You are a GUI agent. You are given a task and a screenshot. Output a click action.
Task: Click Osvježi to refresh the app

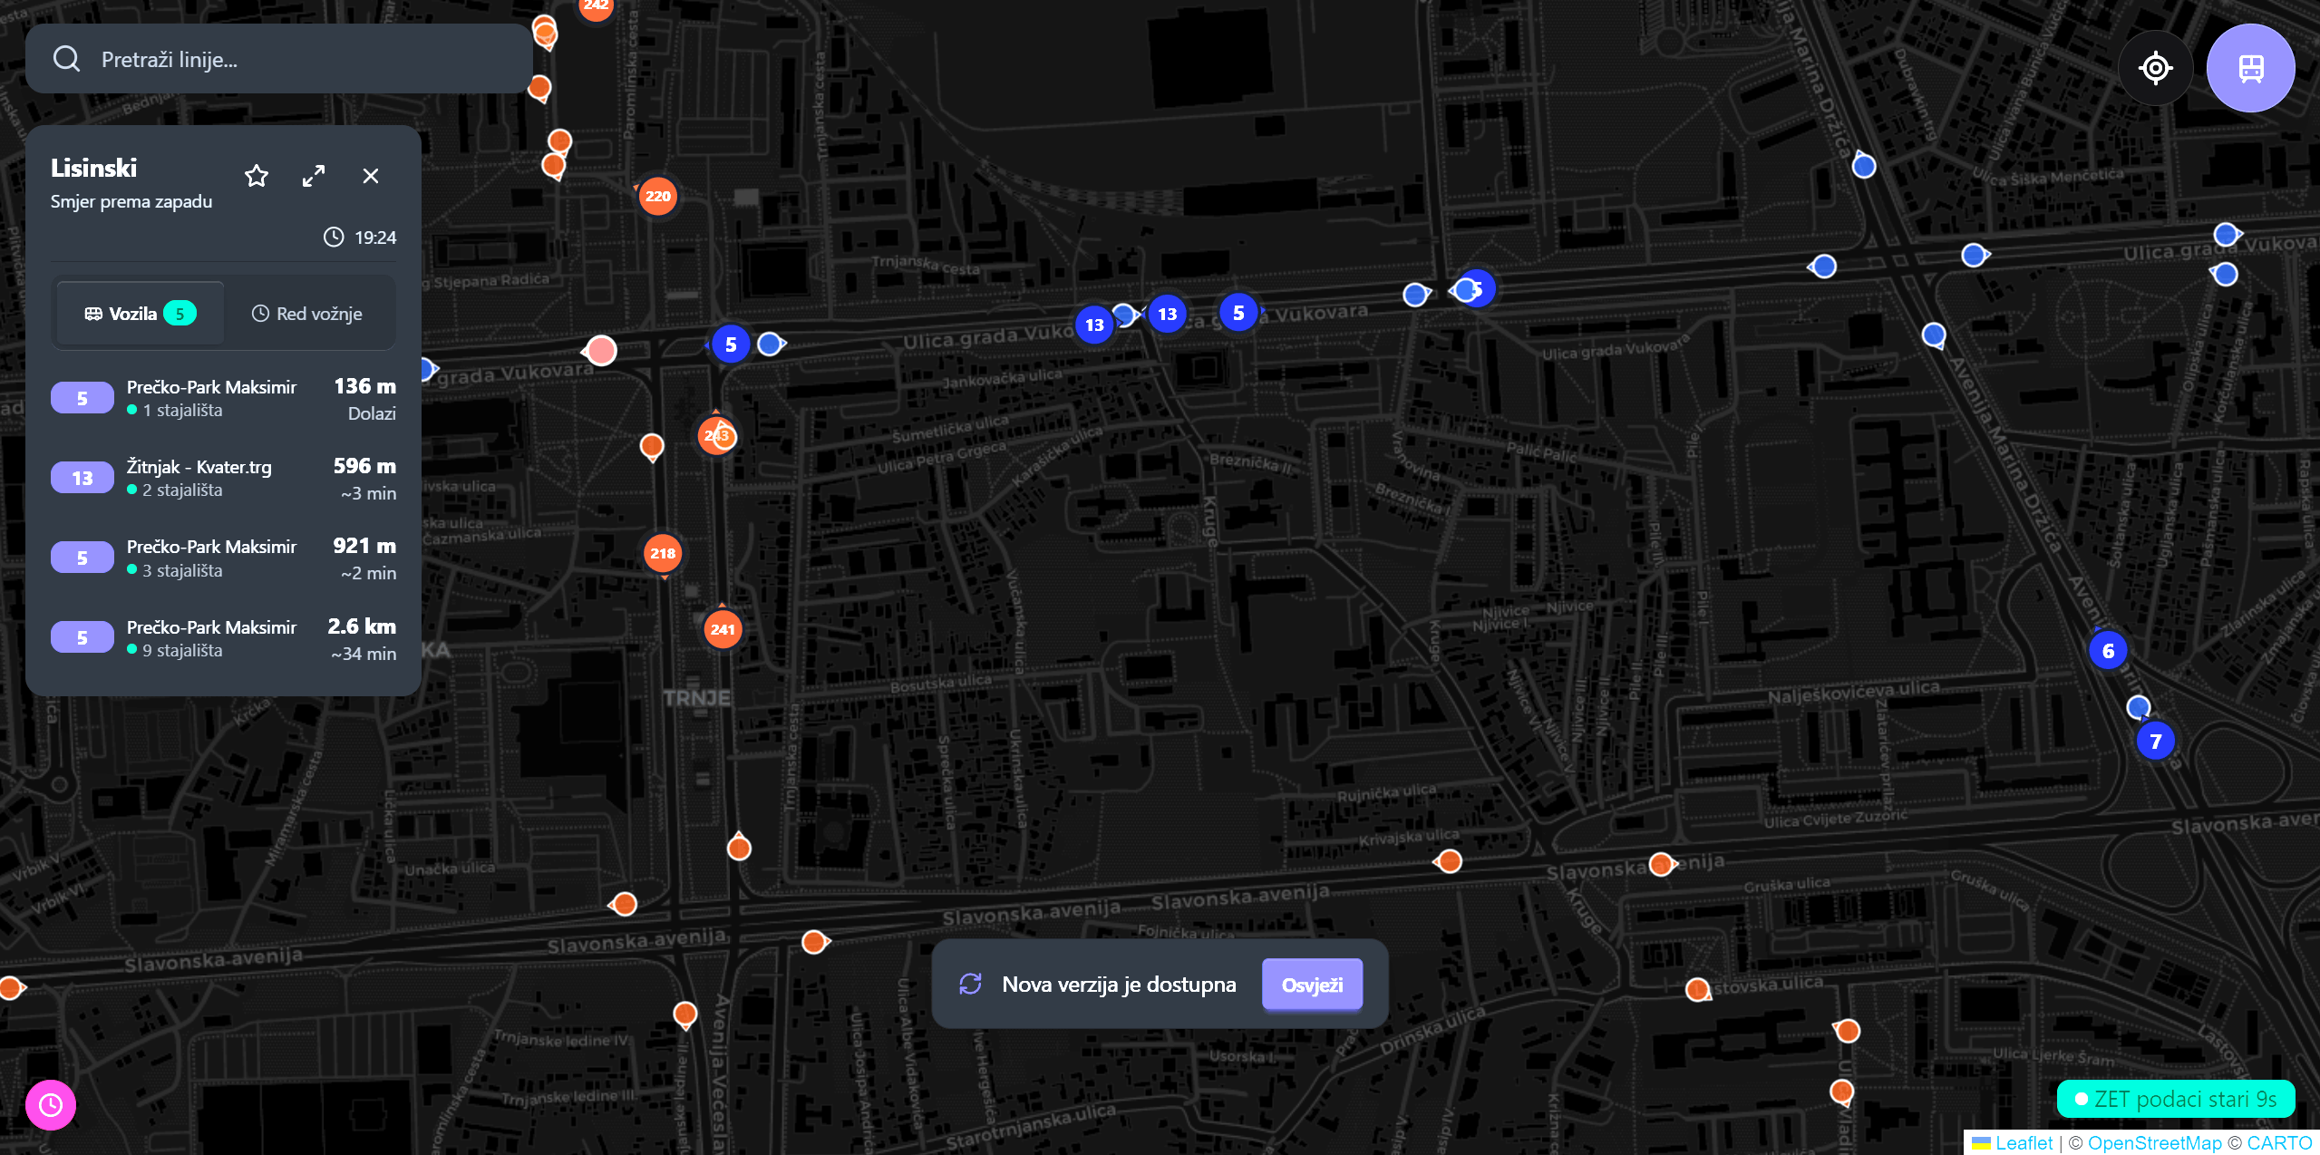pyautogui.click(x=1311, y=985)
